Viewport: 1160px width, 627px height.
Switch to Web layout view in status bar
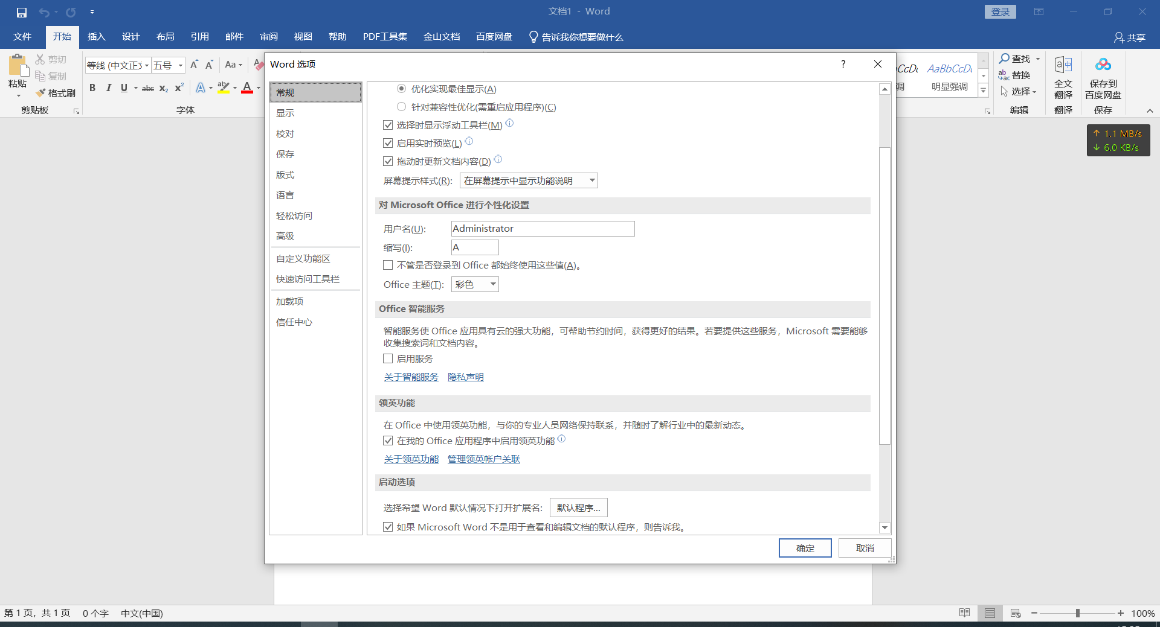[x=1015, y=613]
